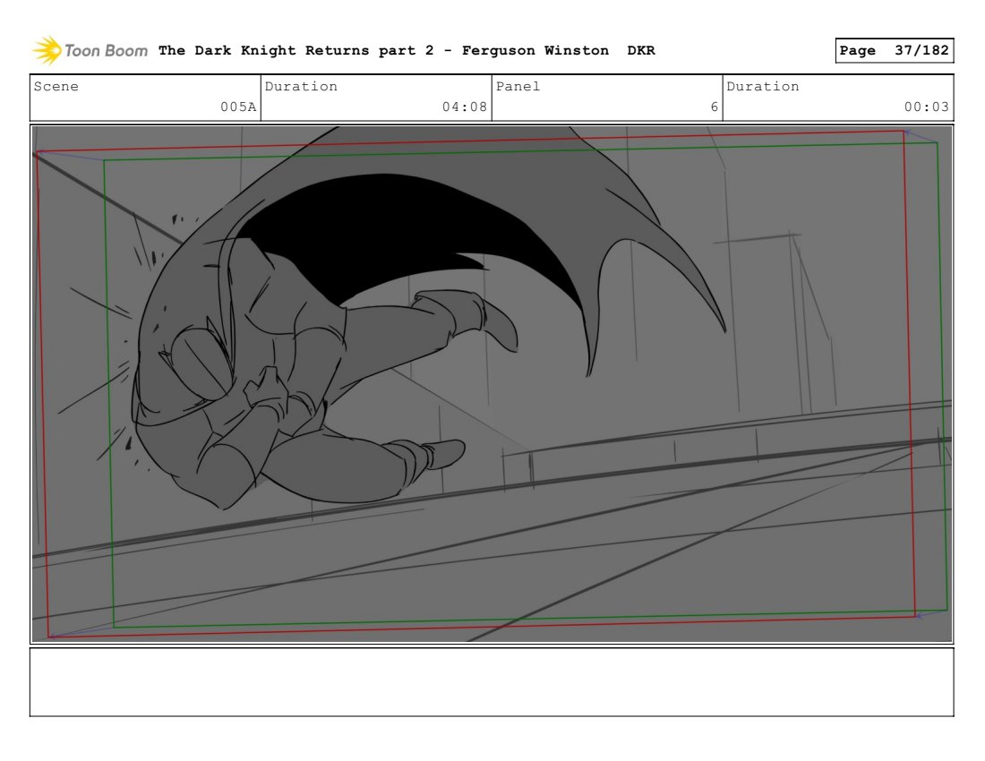The height and width of the screenshot is (761, 985).
Task: Click the 'Scene' label
Action: point(56,86)
